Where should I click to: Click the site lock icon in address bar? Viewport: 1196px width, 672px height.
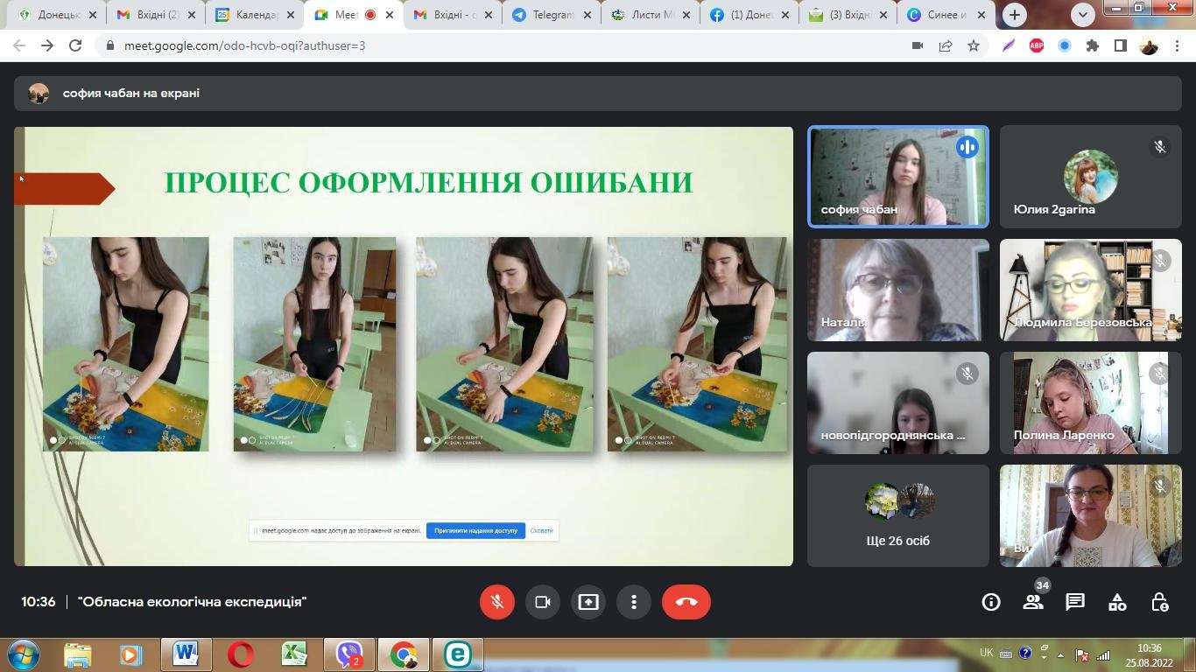110,45
